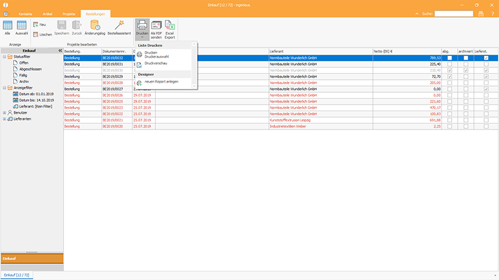This screenshot has height=280, width=499.
Task: Open help with the question mark icon
Action: pyautogui.click(x=493, y=14)
